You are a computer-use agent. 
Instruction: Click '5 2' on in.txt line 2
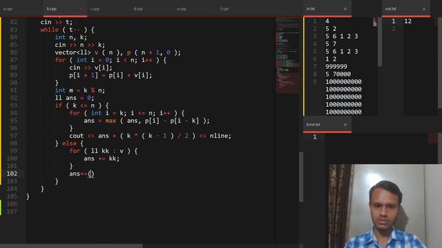tap(331, 29)
